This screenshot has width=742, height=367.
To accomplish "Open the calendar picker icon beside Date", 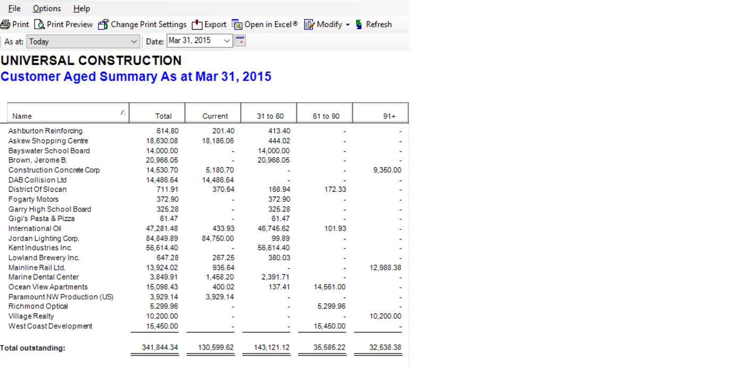I will click(240, 41).
